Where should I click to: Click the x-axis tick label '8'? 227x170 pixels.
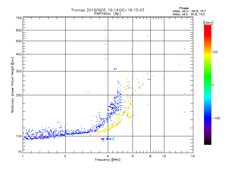point(150,156)
